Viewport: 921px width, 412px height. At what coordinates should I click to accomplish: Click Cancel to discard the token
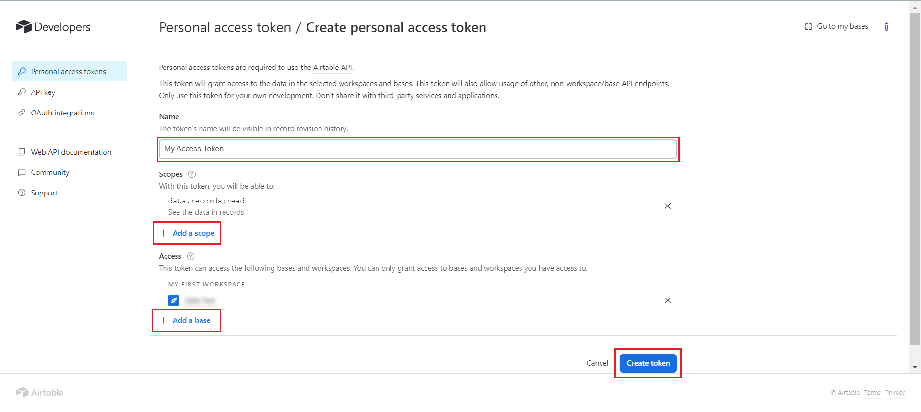click(597, 363)
